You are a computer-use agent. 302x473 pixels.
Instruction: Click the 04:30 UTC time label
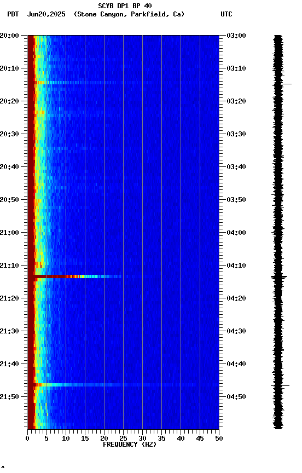tap(236, 332)
